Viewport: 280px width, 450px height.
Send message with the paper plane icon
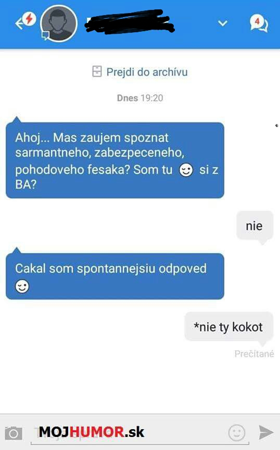pyautogui.click(x=266, y=432)
